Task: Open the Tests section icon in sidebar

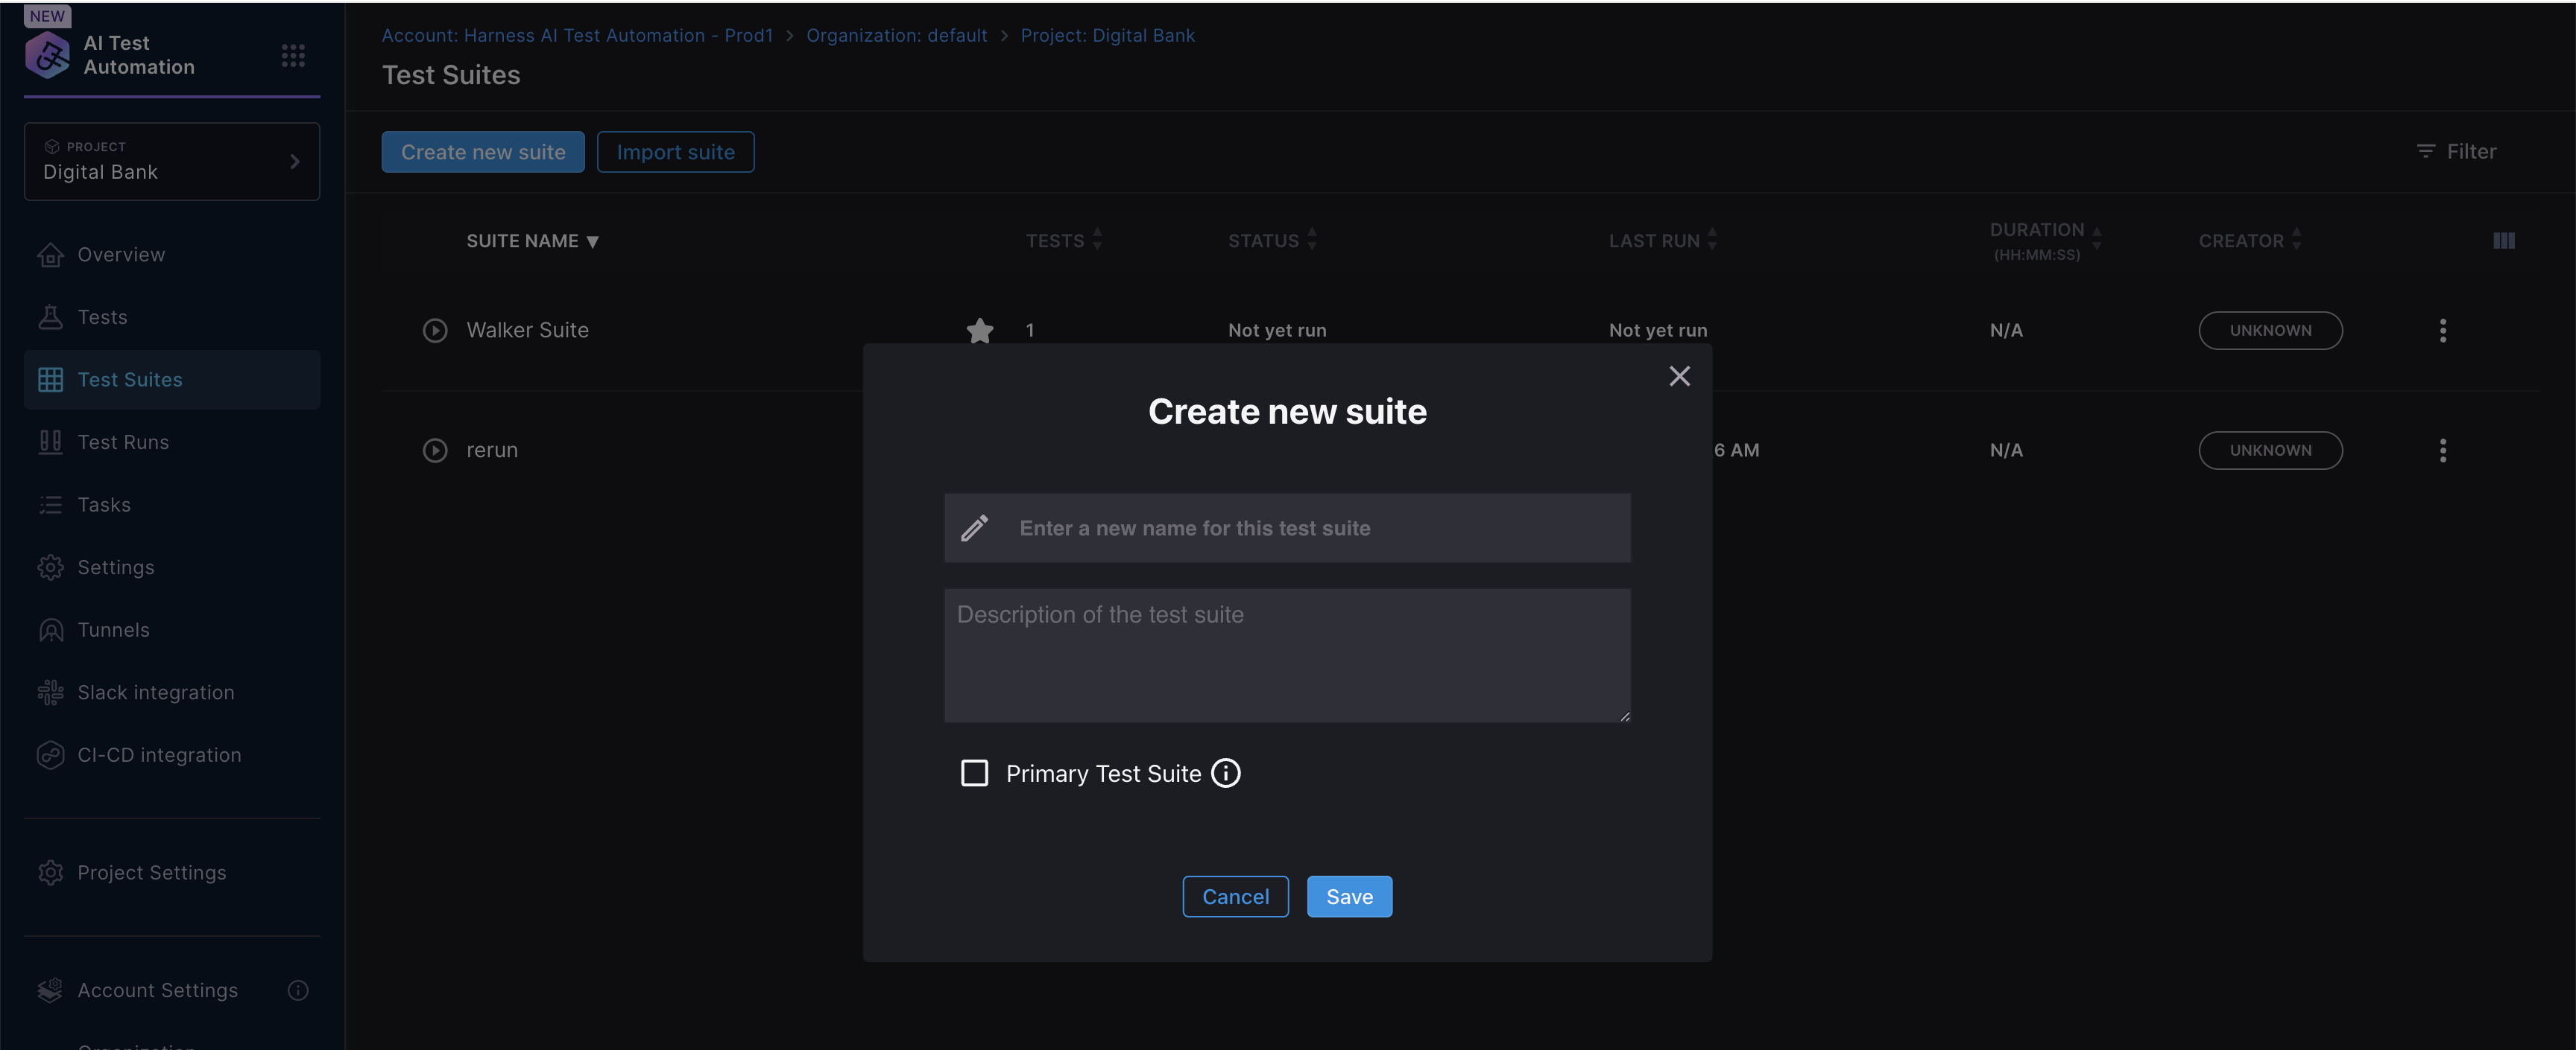Action: (51, 316)
